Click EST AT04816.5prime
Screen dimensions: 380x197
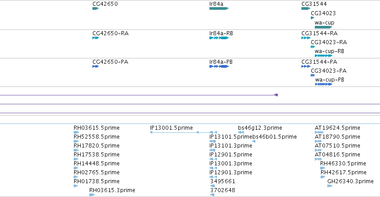tap(337, 155)
